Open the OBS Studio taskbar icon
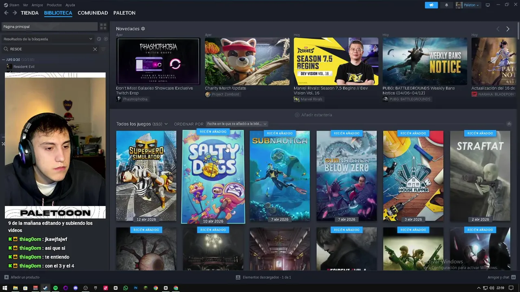The image size is (520, 292). [x=85, y=288]
